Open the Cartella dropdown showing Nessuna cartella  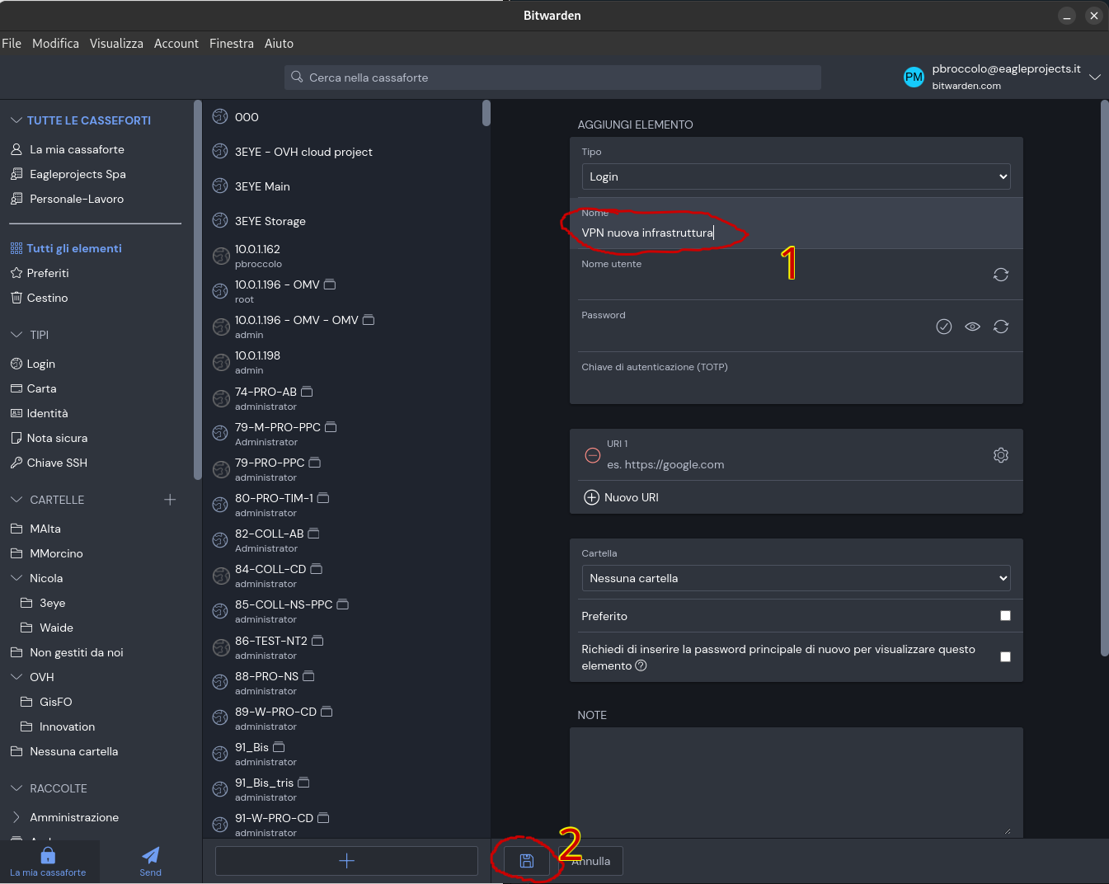795,578
